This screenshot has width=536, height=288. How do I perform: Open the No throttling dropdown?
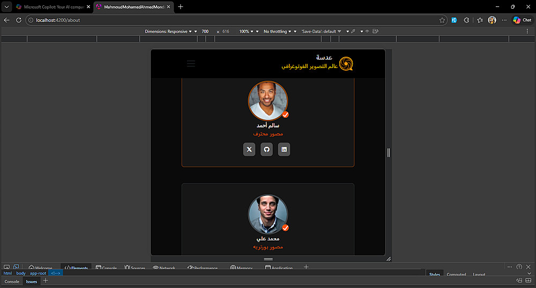(x=277, y=32)
